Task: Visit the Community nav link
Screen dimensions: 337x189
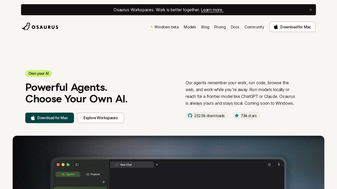Action: [254, 27]
